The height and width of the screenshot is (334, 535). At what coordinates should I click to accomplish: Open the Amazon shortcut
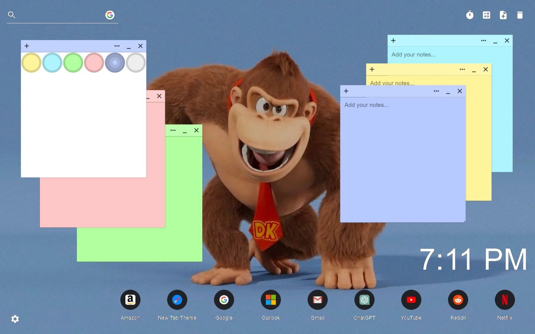130,300
